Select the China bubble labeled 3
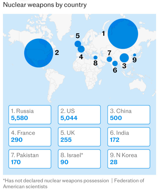This screenshot has height=193, width=159. coord(124,58)
